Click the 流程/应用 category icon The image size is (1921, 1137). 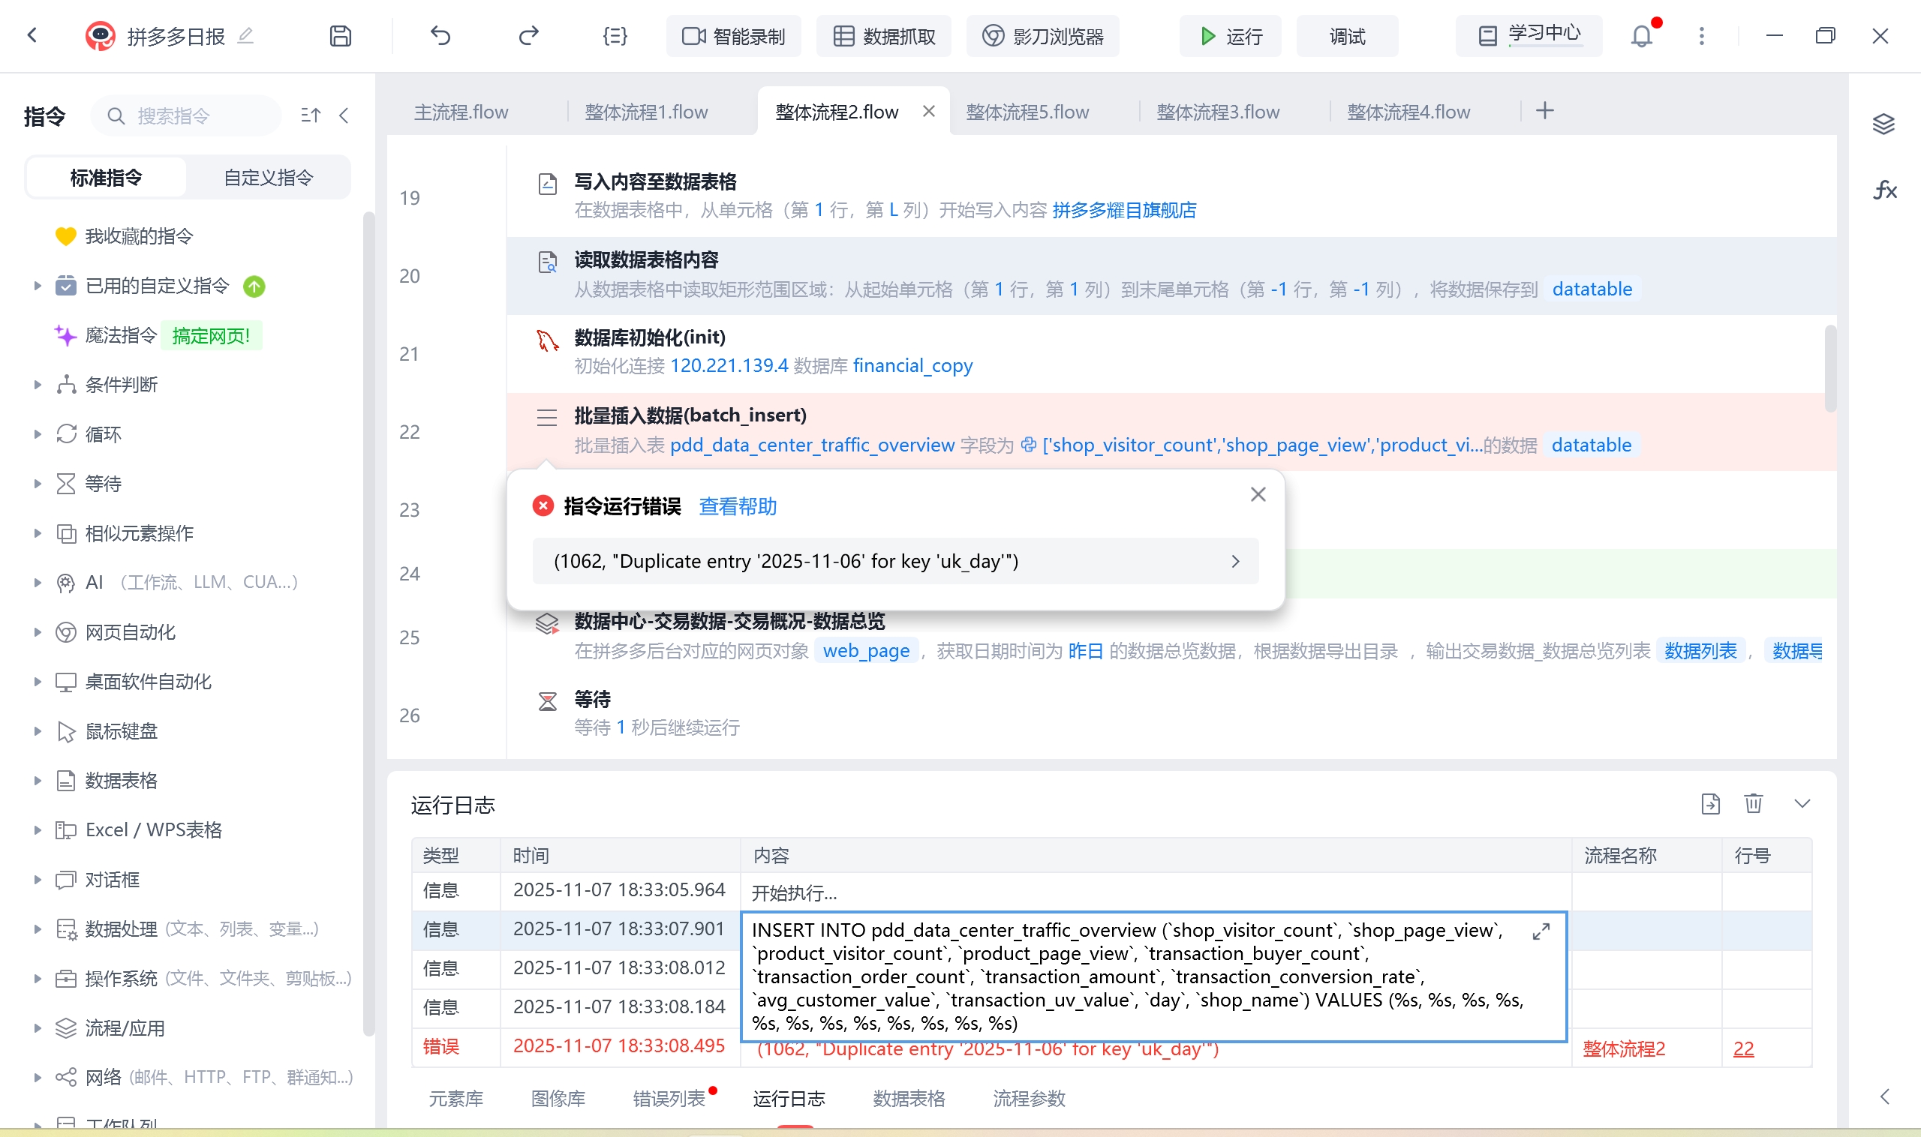pos(66,1028)
